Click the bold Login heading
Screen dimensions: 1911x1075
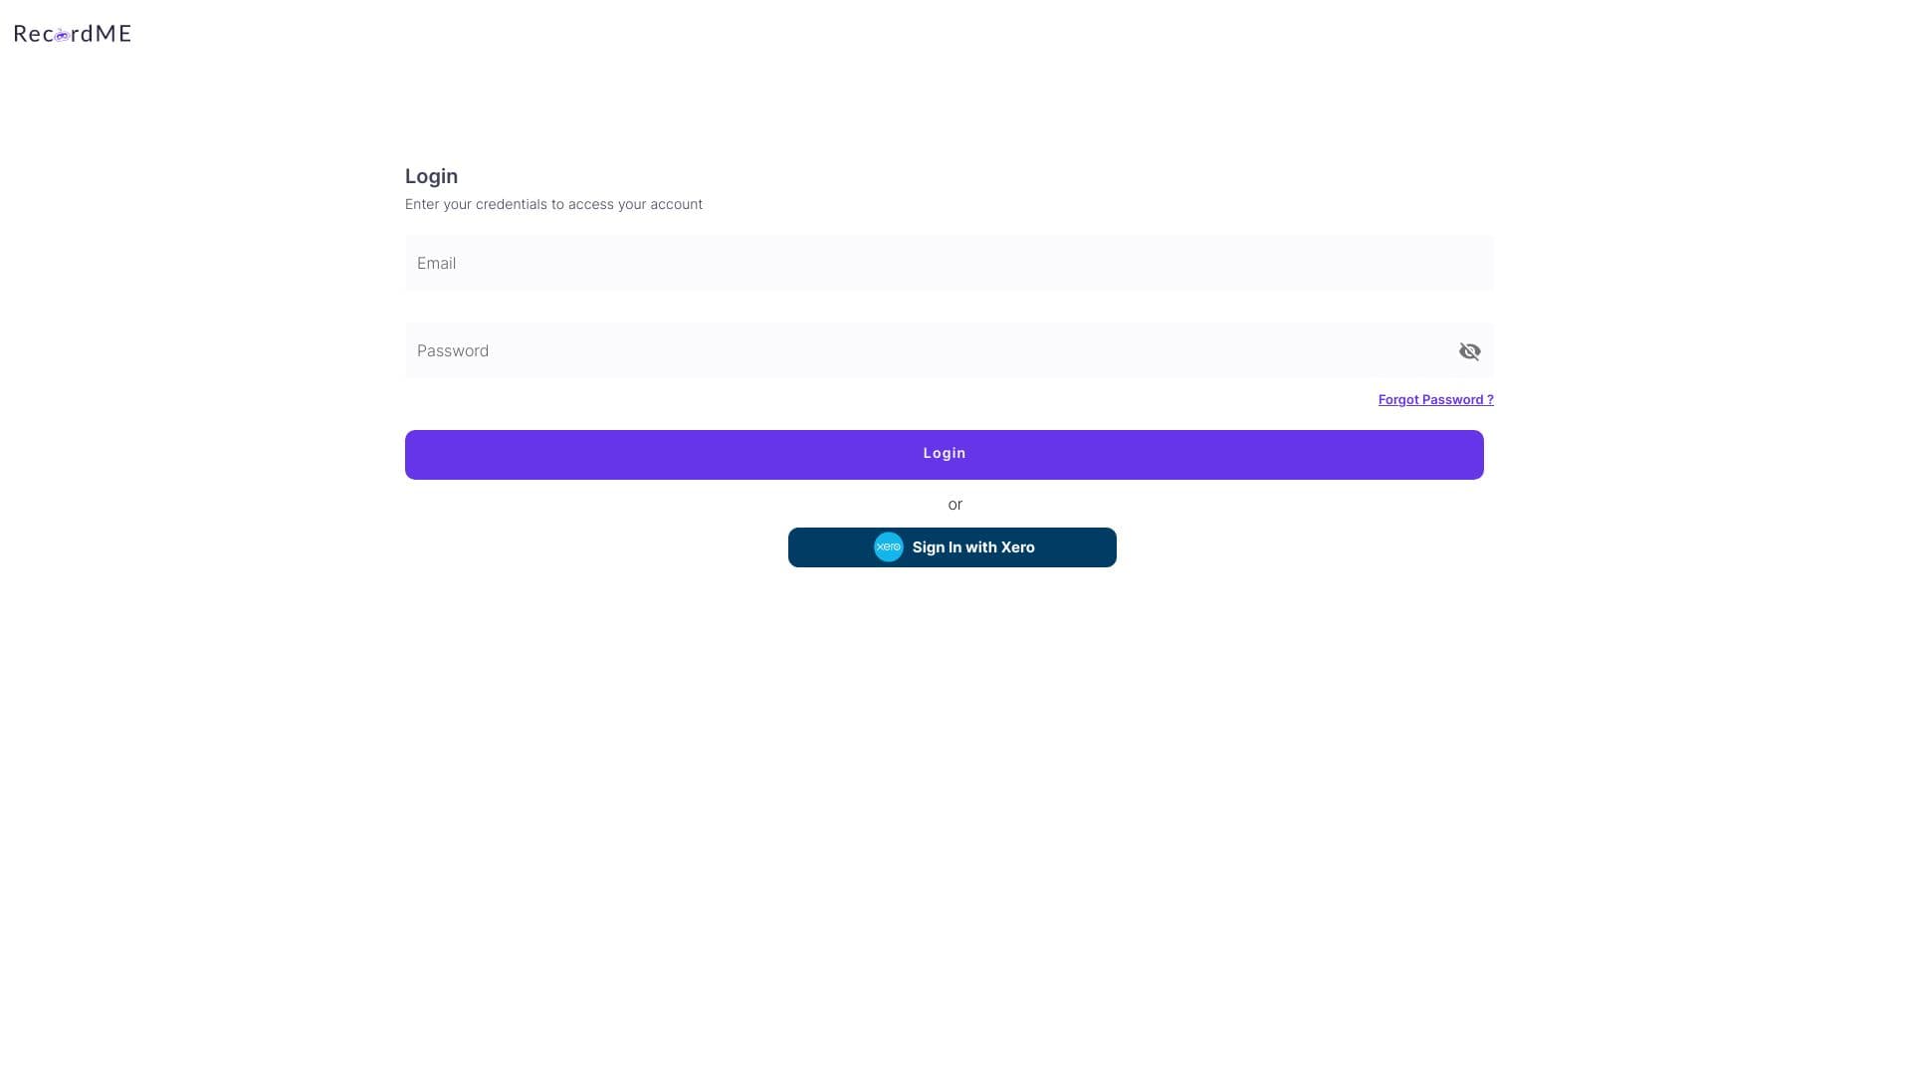431,176
